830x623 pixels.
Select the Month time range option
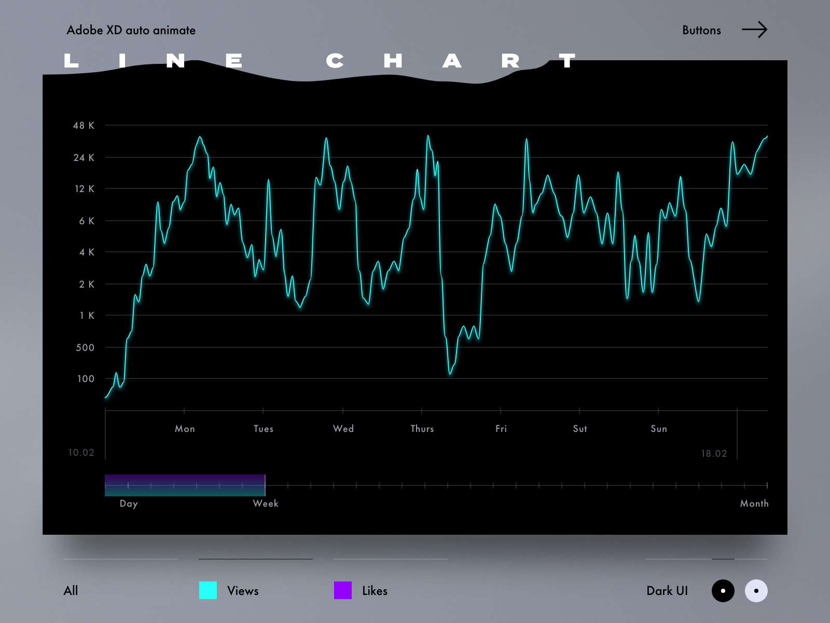[755, 503]
